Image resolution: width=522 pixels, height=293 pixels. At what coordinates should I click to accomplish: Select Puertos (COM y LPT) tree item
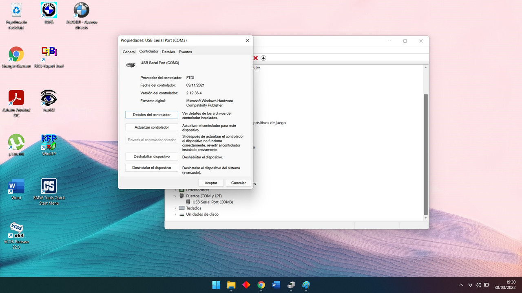coord(204,196)
